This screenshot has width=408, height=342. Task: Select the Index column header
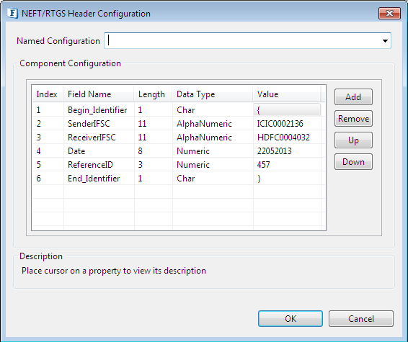pyautogui.click(x=48, y=94)
